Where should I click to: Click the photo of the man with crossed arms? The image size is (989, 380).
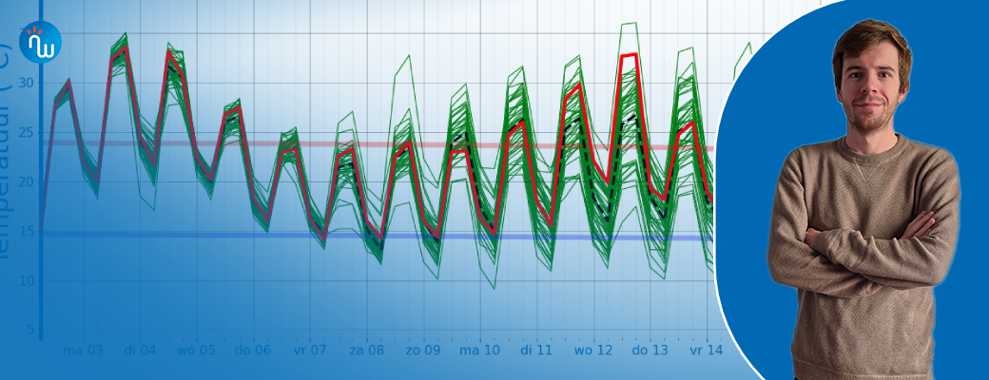(x=865, y=199)
